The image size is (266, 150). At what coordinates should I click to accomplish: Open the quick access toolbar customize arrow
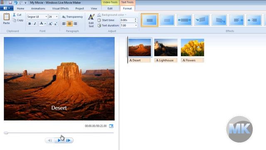click(25, 3)
